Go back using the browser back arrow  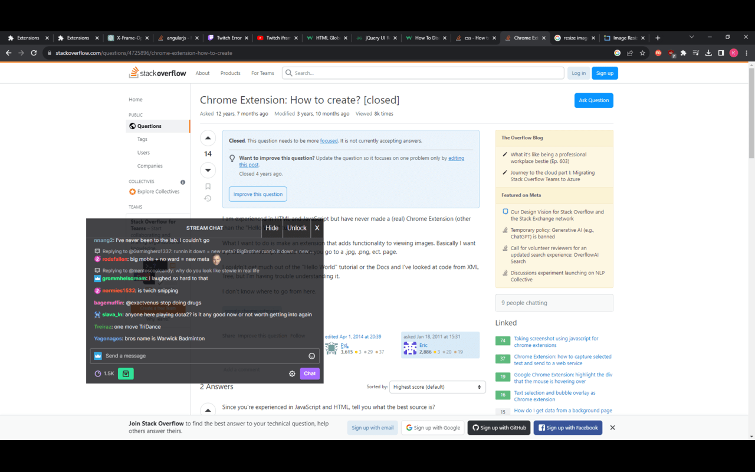click(8, 53)
